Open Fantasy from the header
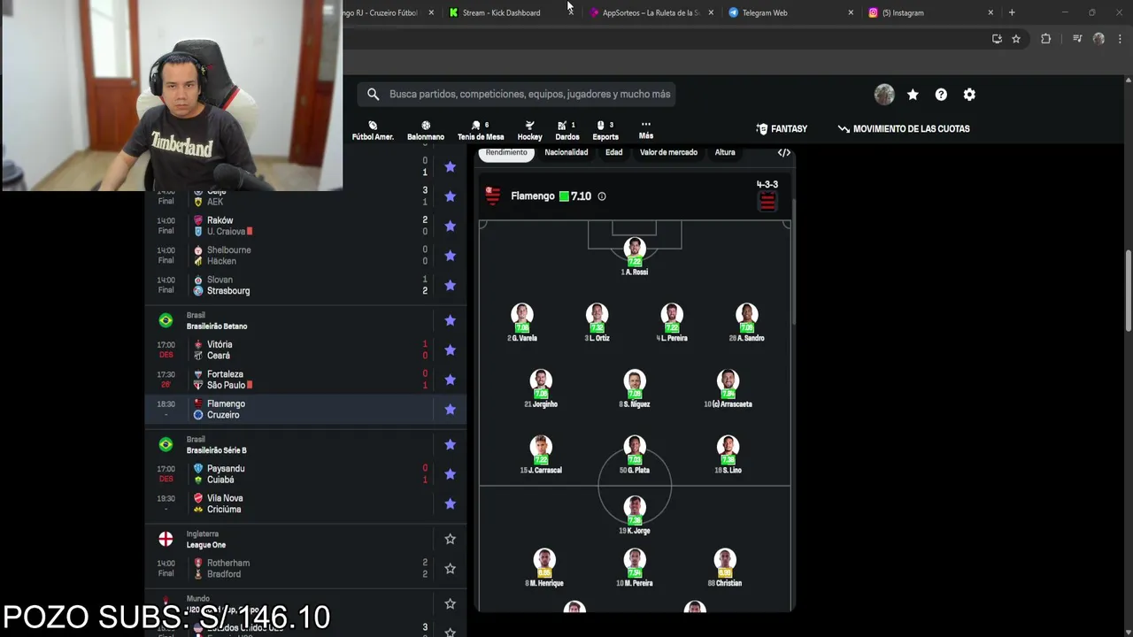The width and height of the screenshot is (1133, 637). [x=782, y=129]
